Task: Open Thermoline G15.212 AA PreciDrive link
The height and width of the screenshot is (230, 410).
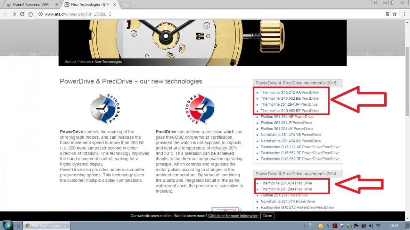Action: [290, 92]
